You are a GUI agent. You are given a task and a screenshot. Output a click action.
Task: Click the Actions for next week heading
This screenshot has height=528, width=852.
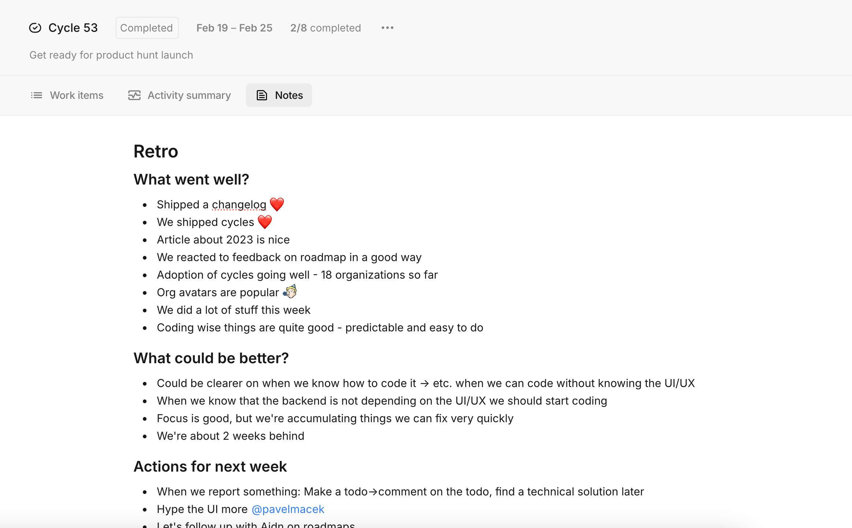click(210, 466)
